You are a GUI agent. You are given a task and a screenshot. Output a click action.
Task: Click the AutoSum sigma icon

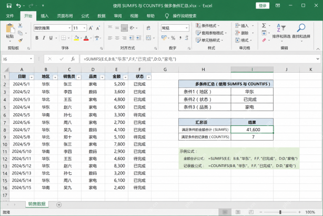pos(264,25)
